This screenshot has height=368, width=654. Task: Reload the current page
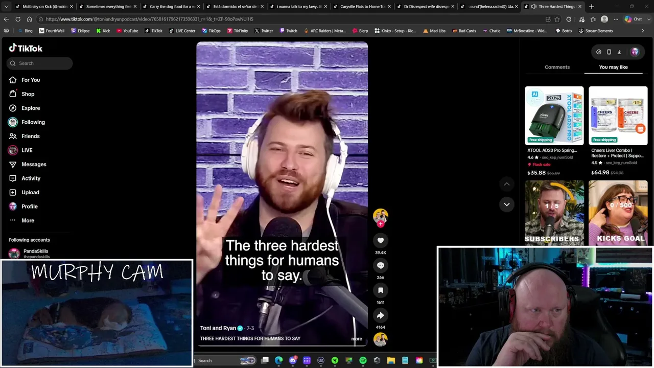[18, 19]
